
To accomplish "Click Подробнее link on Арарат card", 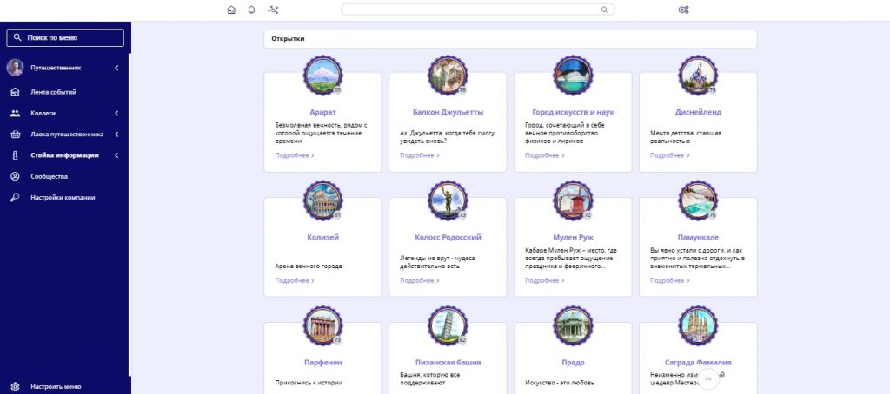I will click(x=294, y=155).
